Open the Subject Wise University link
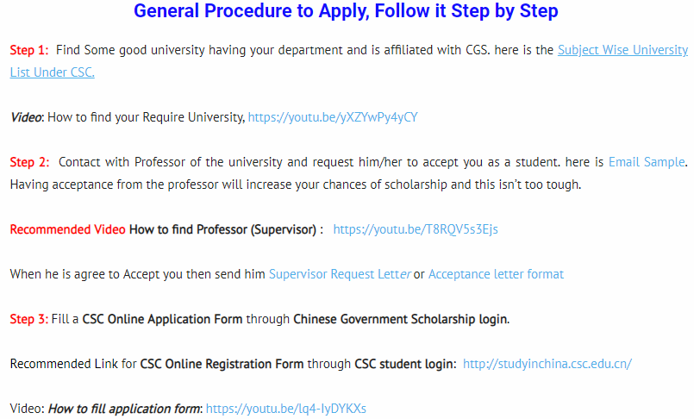The height and width of the screenshot is (419, 694). pyautogui.click(x=622, y=51)
